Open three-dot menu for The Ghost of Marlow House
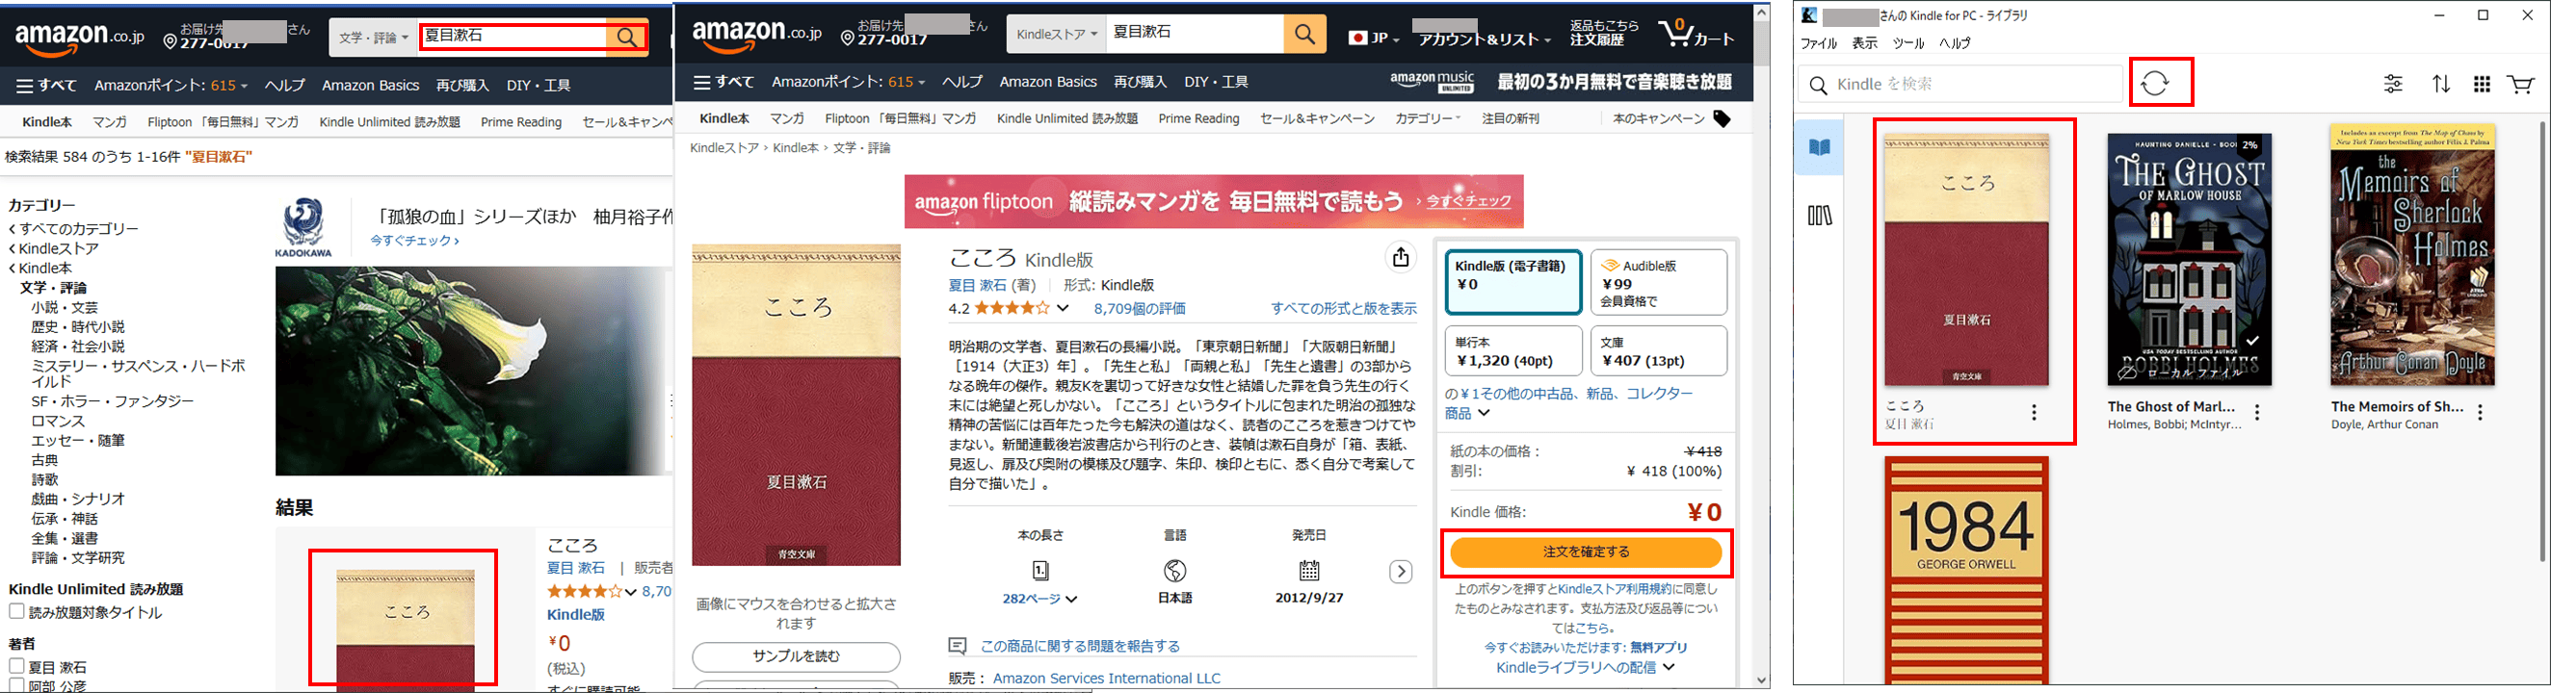 2257,413
